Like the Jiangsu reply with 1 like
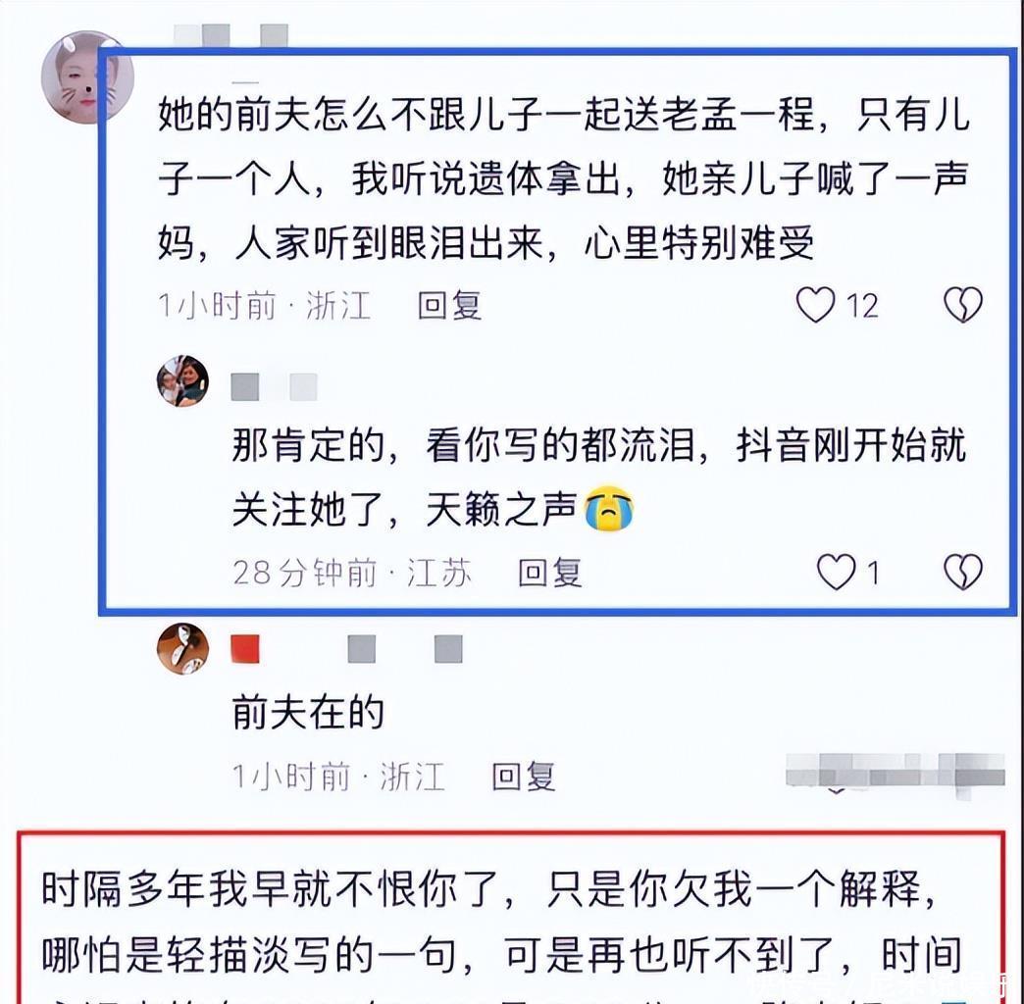The height and width of the screenshot is (1004, 1024). pos(836,572)
